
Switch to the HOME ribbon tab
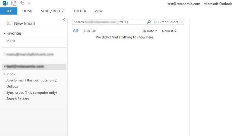(27, 11)
